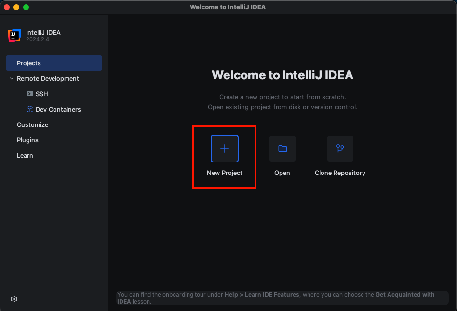The image size is (457, 311).
Task: Click the Clone Repository label
Action: [x=340, y=173]
